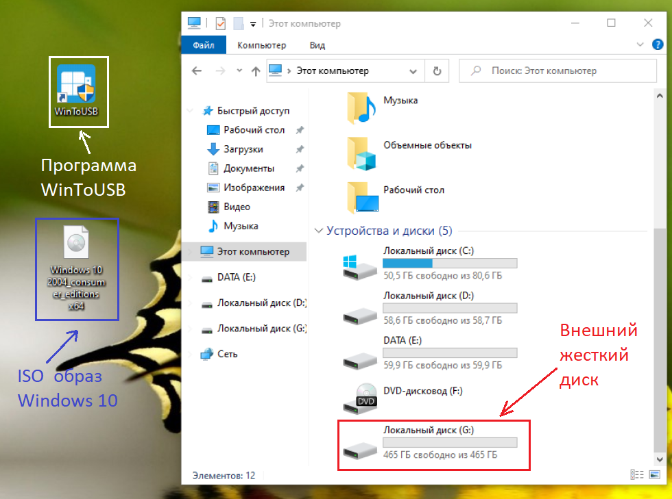The width and height of the screenshot is (672, 499).
Task: Go back with the back arrow
Action: [197, 71]
